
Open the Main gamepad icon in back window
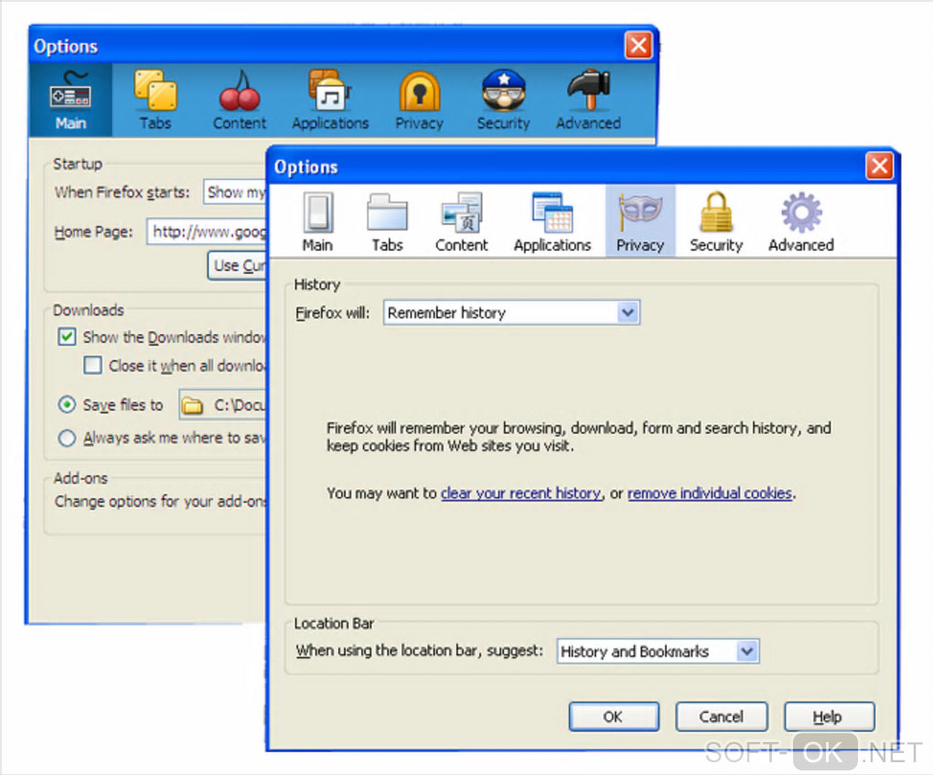[x=70, y=91]
